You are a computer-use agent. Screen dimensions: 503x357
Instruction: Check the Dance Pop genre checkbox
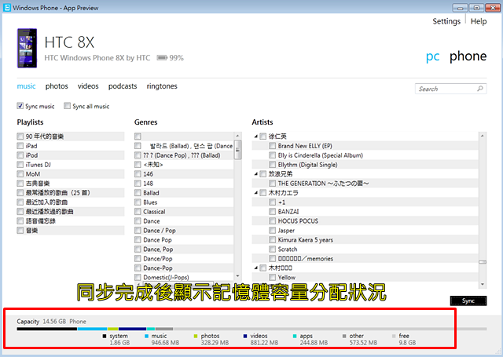[138, 240]
